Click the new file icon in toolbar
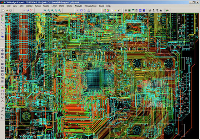The height and width of the screenshot is (140, 200). coord(3,11)
